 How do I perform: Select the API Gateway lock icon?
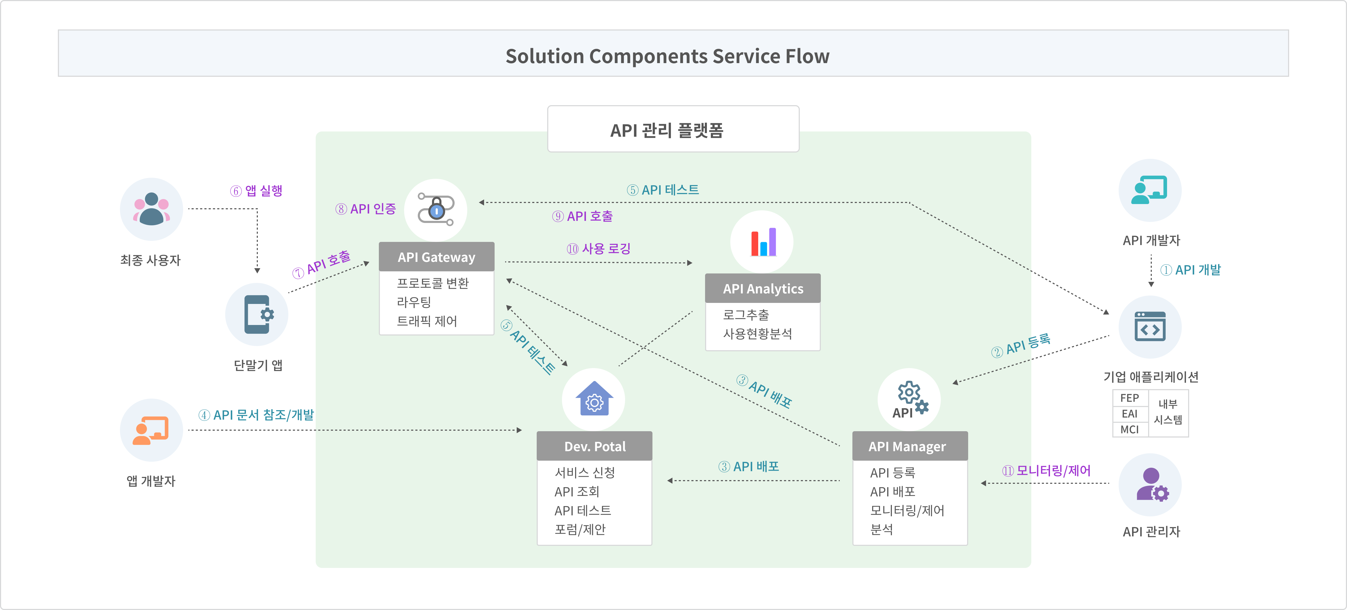[x=436, y=210]
